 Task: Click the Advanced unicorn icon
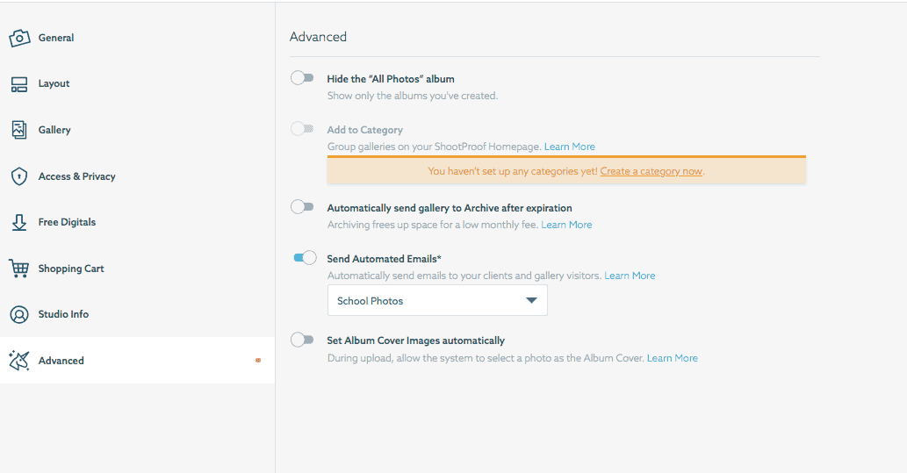click(x=19, y=361)
